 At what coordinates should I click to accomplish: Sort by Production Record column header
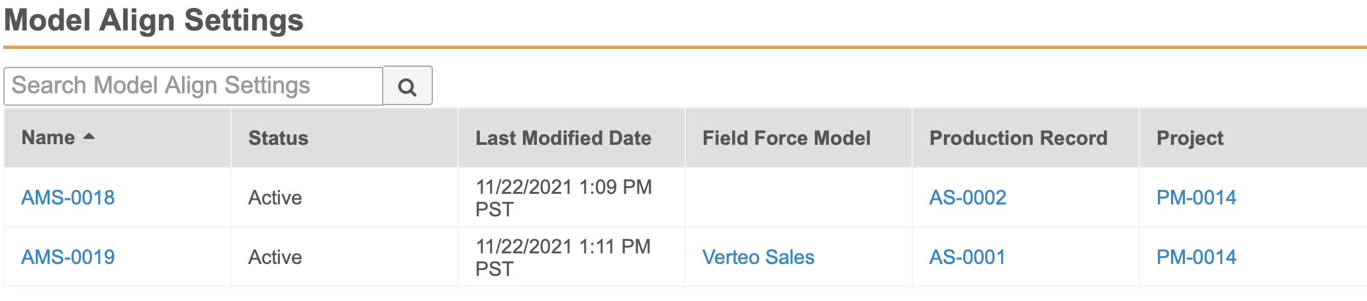click(x=1018, y=138)
